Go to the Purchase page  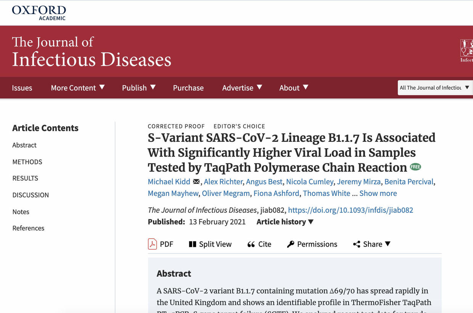tap(188, 88)
